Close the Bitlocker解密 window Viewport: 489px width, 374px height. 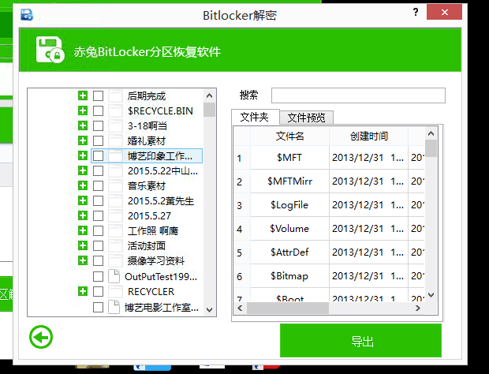click(444, 12)
